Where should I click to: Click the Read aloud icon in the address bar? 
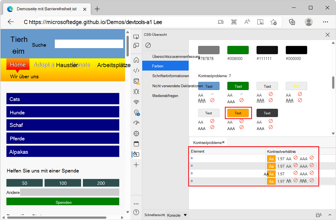pos(247,22)
